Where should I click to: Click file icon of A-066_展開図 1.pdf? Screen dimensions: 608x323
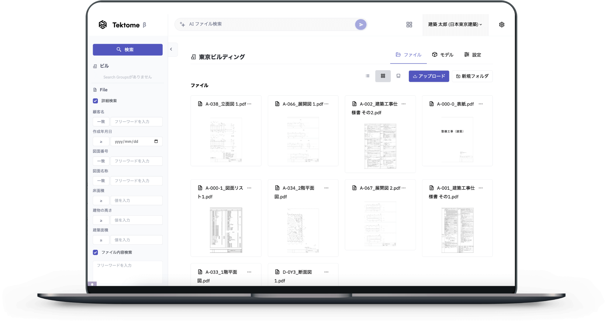coord(277,104)
